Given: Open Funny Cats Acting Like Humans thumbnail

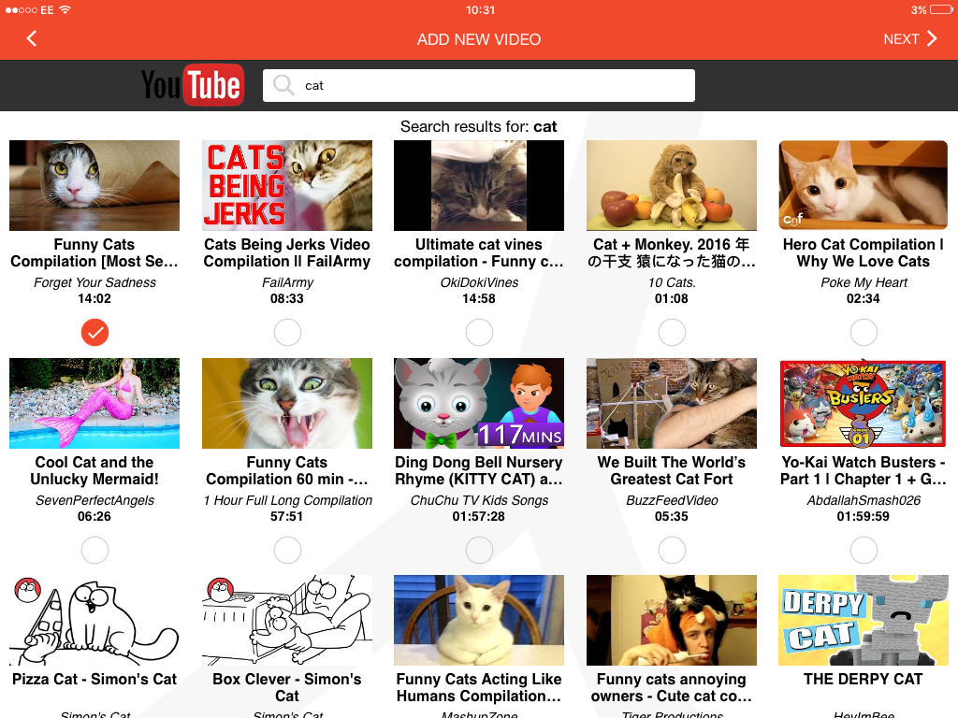Looking at the screenshot, I should point(479,621).
